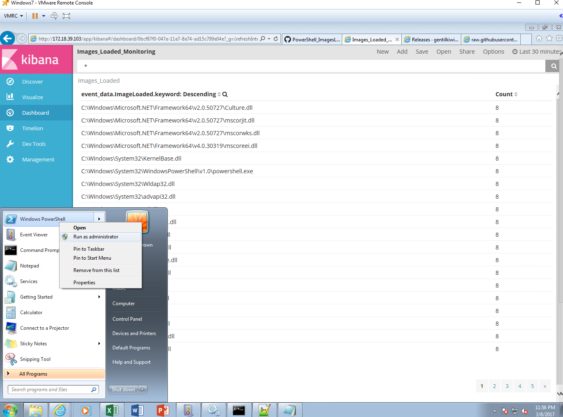Pause the VM with VMRC pause icon
The image size is (563, 417).
35,16
